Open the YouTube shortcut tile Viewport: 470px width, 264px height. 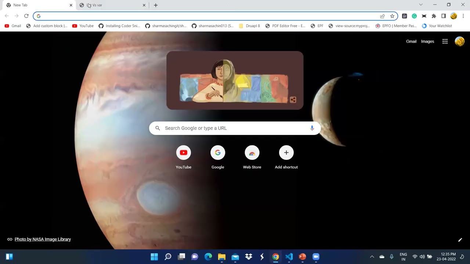click(184, 158)
